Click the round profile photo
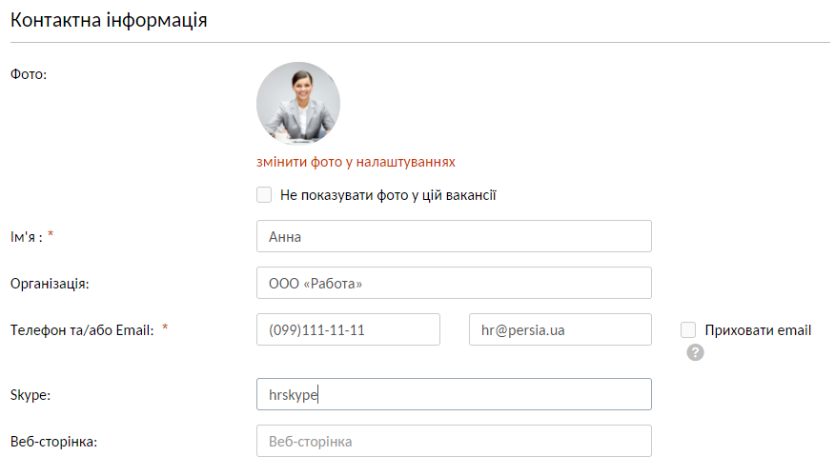 [x=298, y=104]
